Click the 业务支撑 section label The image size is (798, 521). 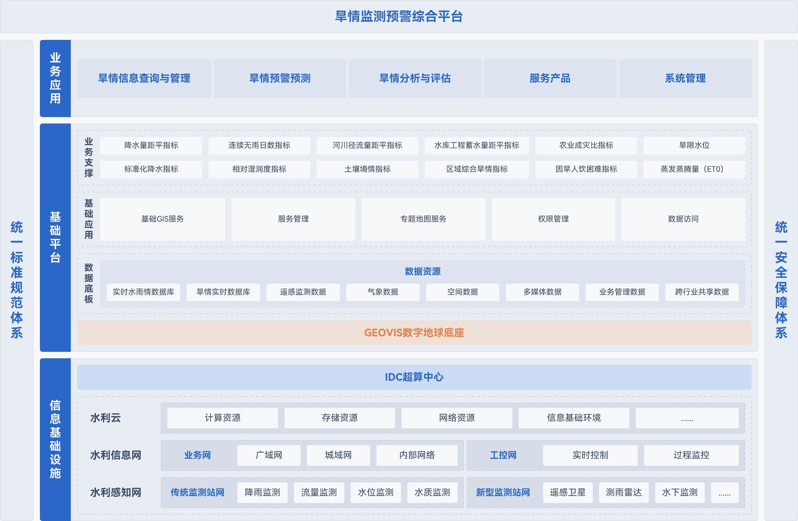[88, 157]
